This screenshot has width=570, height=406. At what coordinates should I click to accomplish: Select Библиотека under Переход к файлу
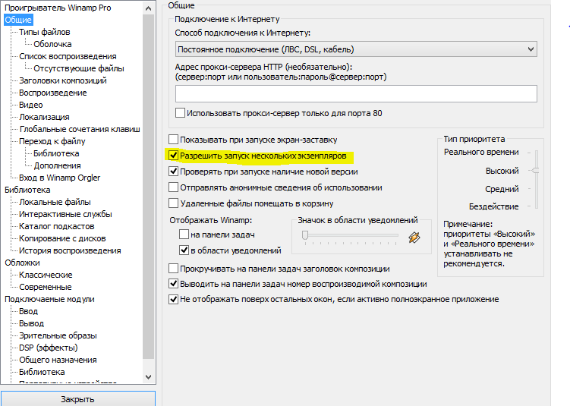[x=56, y=153]
